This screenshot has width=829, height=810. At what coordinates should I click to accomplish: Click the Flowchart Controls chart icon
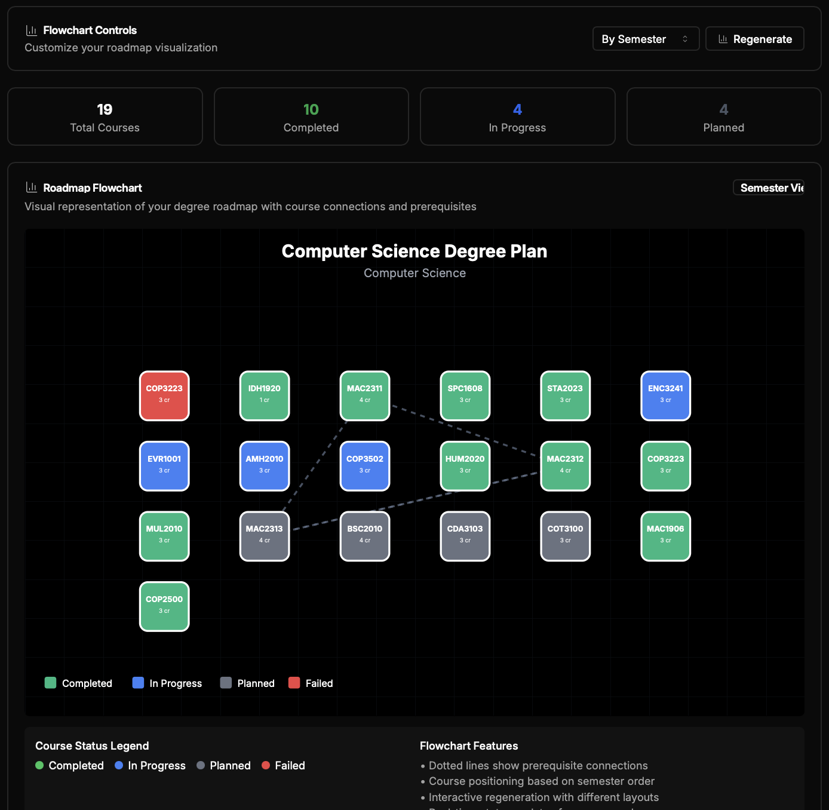click(x=32, y=30)
